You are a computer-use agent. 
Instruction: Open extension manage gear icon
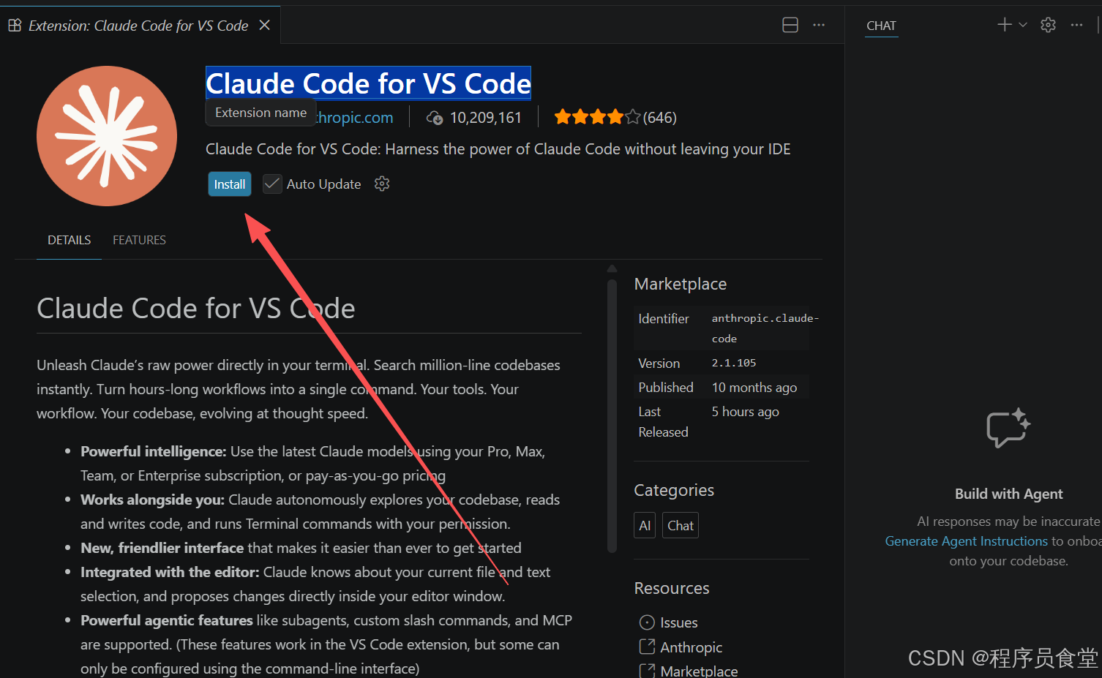(382, 184)
